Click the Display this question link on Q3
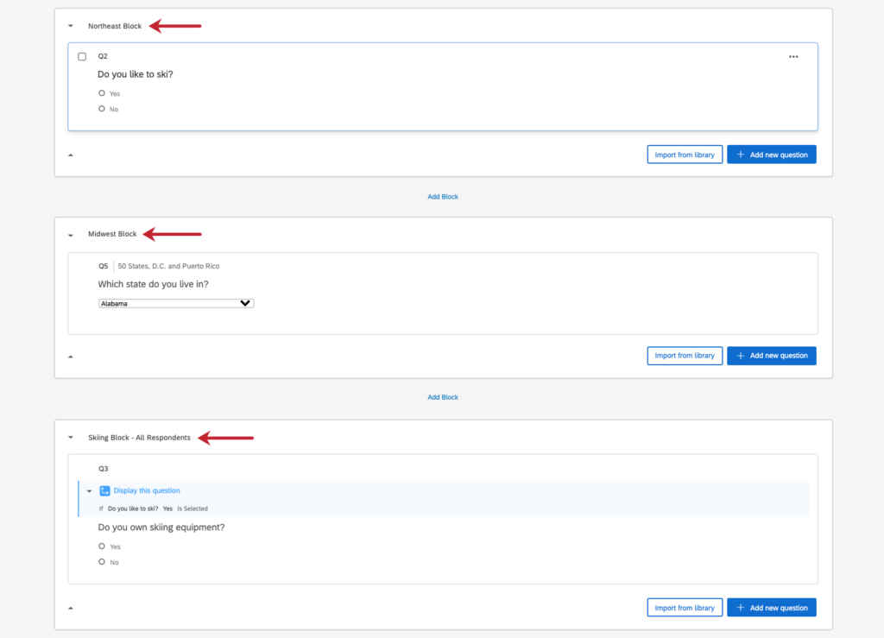Viewport: 884px width, 638px height. tap(145, 490)
